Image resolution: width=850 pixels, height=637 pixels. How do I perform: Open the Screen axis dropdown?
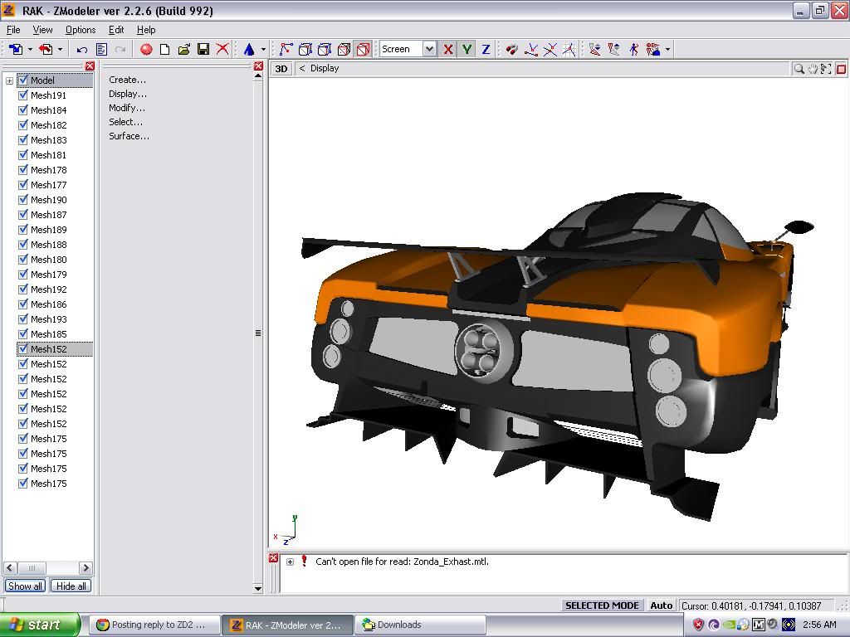click(x=429, y=50)
